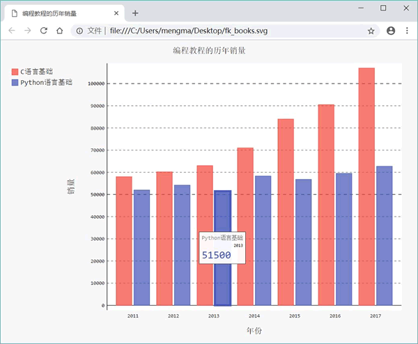Viewport: 418px width, 344px height.
Task: Open the browser three-dot menu
Action: tap(407, 31)
